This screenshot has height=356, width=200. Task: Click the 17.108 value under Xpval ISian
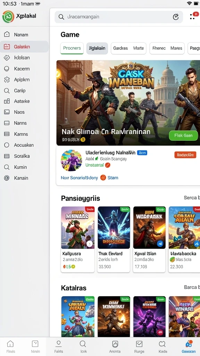[141, 267]
